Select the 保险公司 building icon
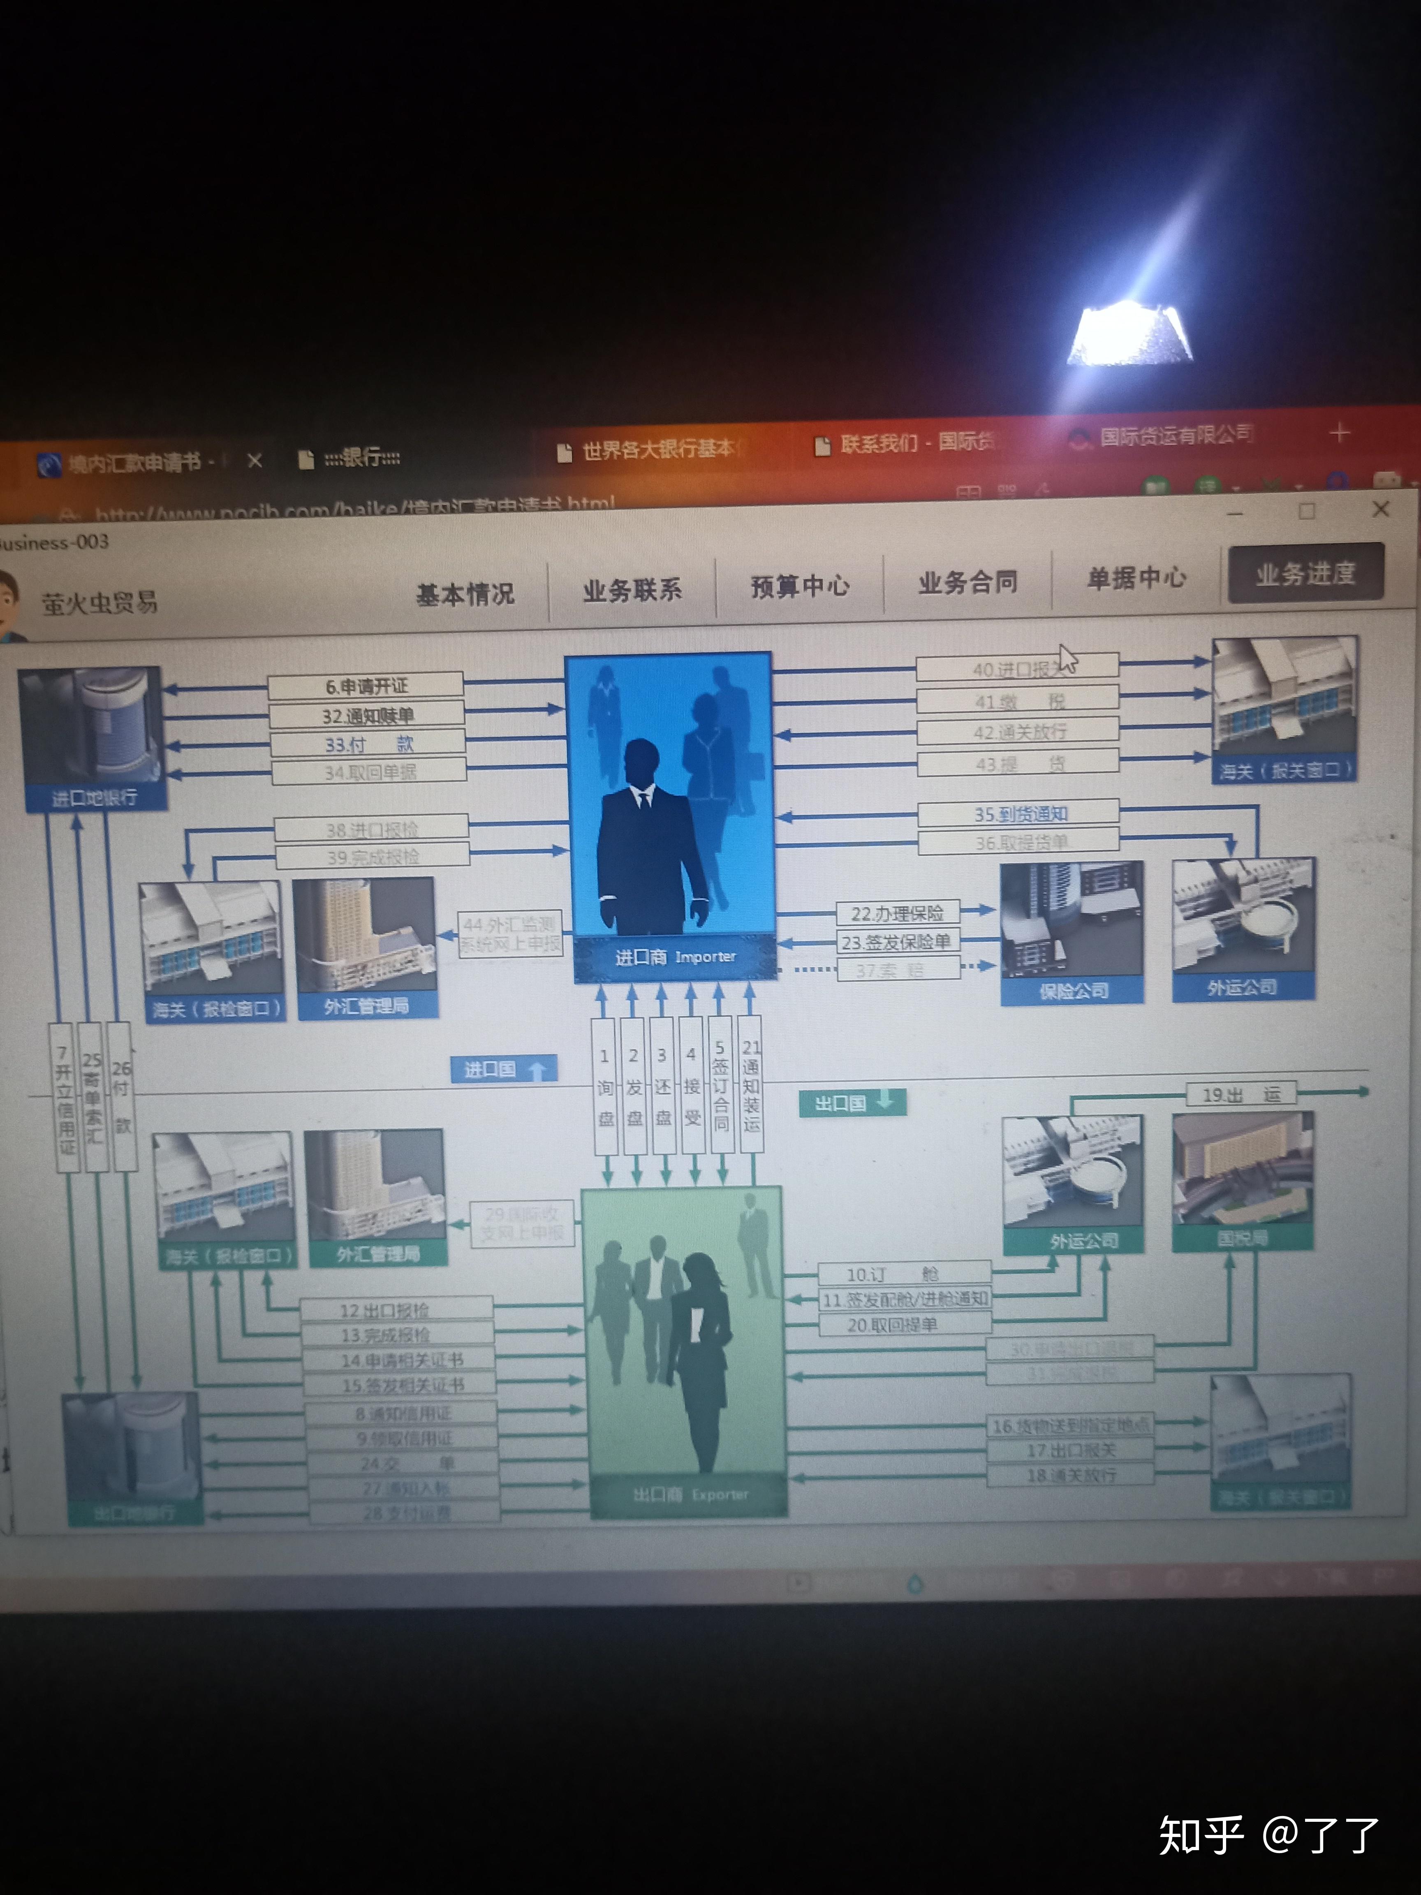 tap(1072, 933)
